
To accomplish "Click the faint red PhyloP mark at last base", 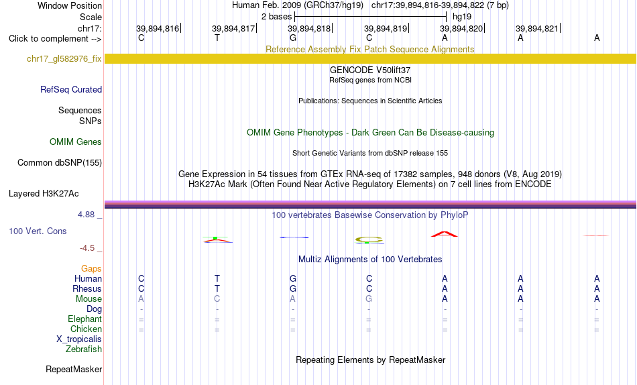I will tap(596, 235).
